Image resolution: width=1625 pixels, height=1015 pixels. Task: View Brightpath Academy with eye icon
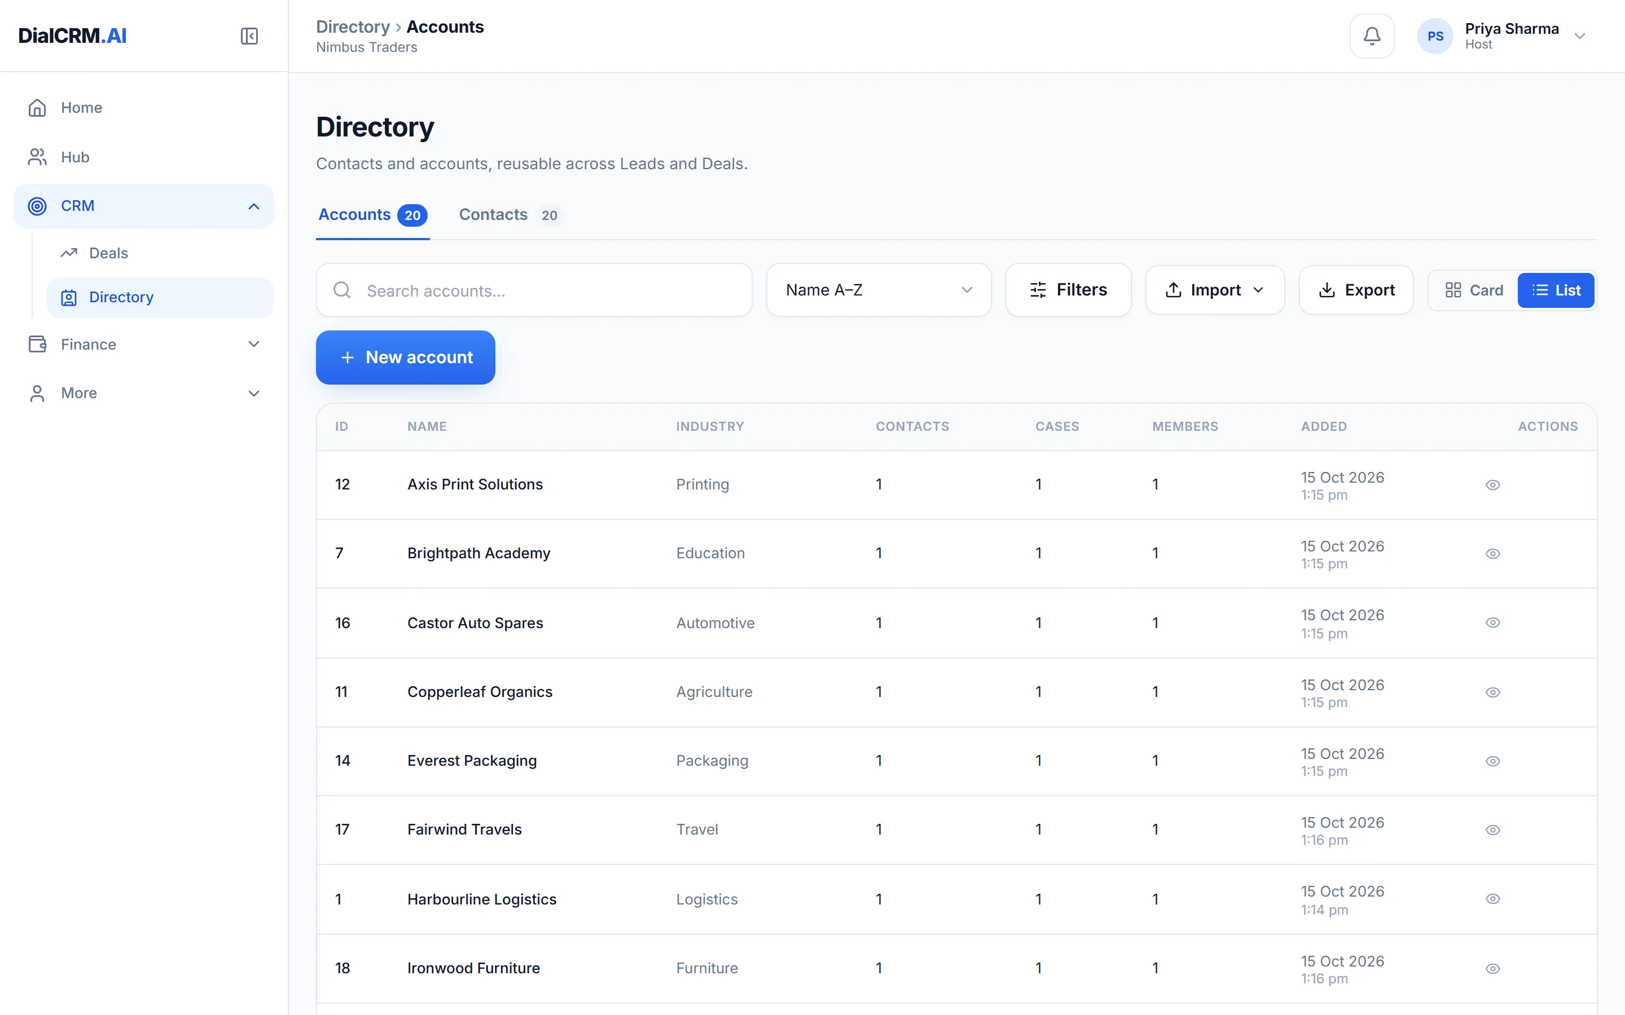(x=1492, y=554)
